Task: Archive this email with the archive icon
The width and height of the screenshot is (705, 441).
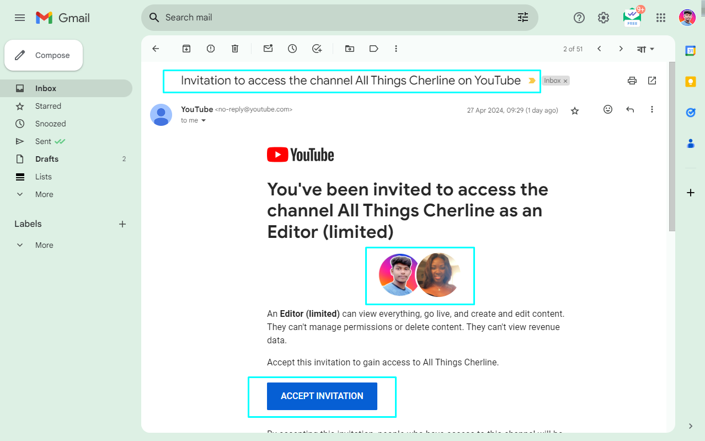Action: pyautogui.click(x=186, y=49)
